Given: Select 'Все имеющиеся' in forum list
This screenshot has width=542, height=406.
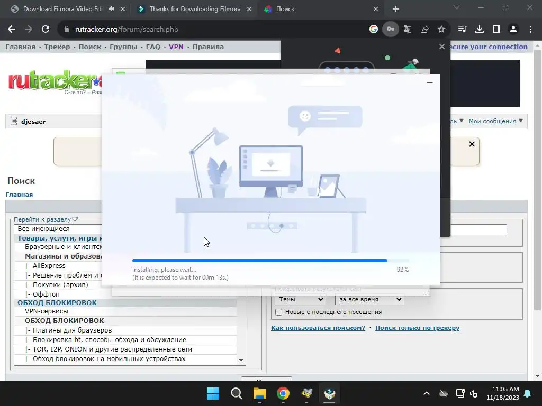Looking at the screenshot, I should pyautogui.click(x=43, y=228).
